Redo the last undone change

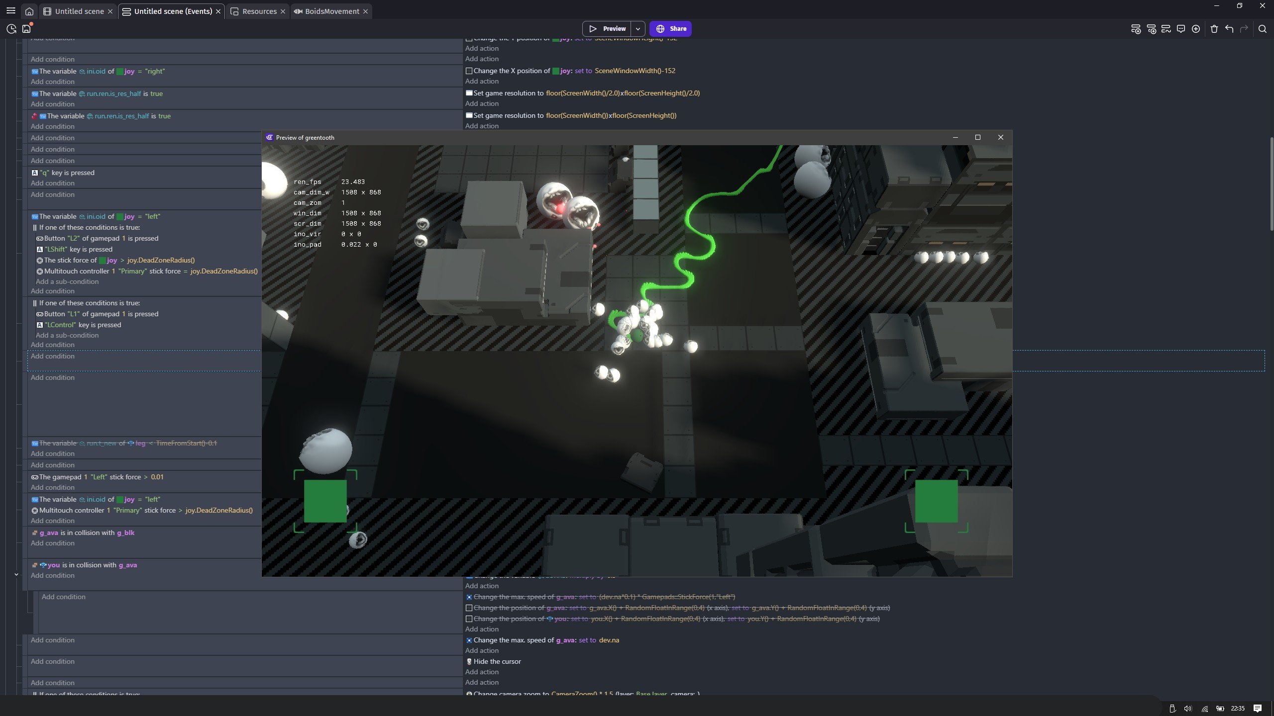(1244, 29)
